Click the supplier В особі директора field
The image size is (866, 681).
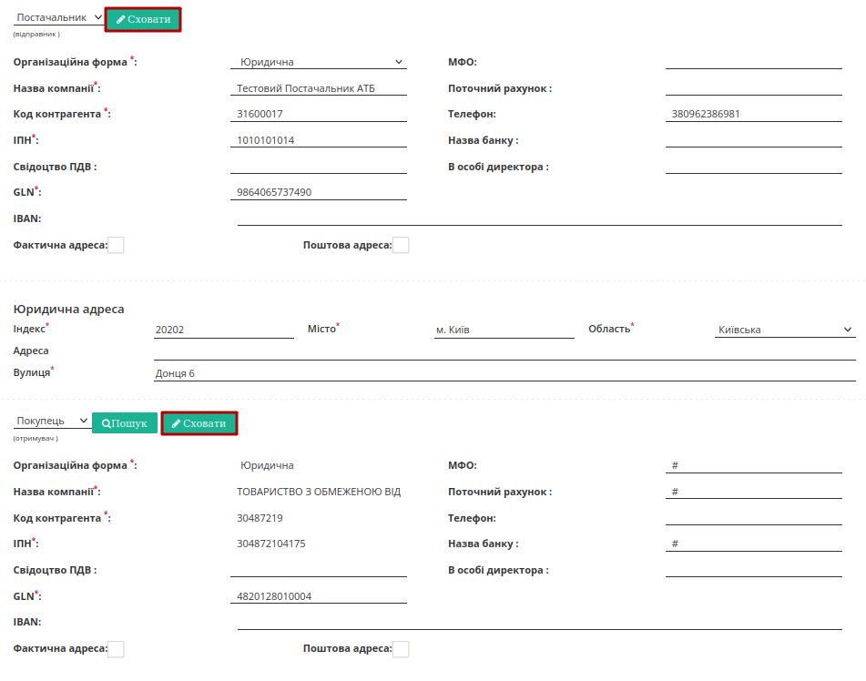point(754,167)
